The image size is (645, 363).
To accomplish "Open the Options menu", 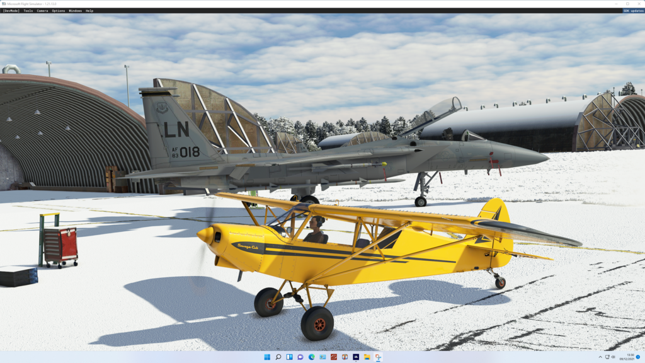I will point(59,11).
